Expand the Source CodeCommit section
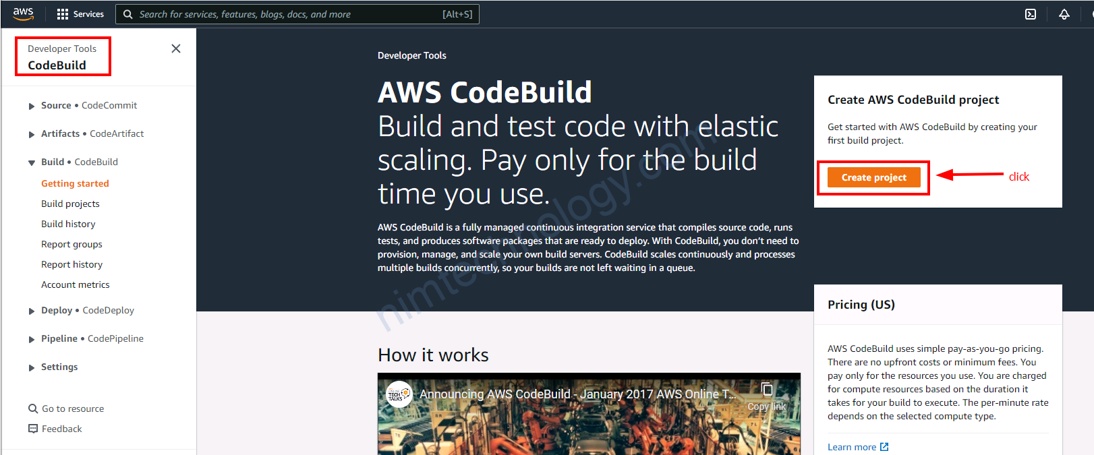Viewport: 1094px width, 455px height. 32,106
